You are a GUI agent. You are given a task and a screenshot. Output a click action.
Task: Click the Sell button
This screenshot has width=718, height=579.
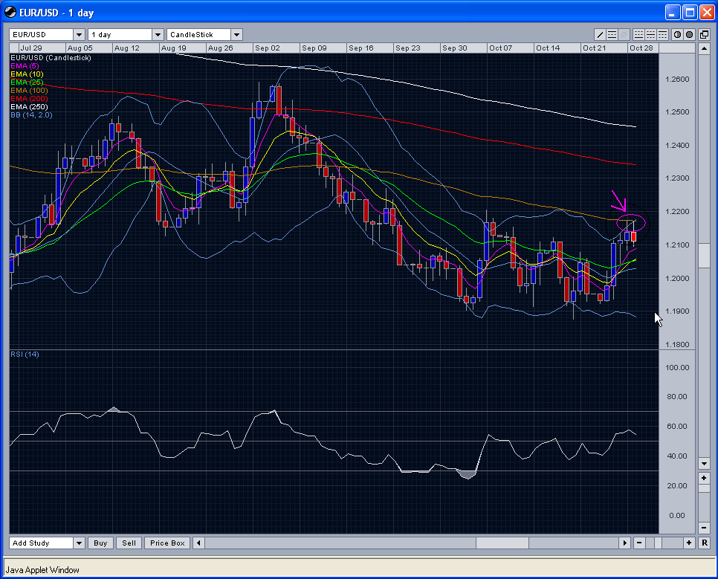(x=128, y=543)
